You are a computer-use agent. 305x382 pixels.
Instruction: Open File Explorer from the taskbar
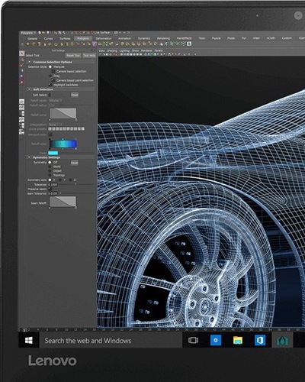tap(238, 340)
